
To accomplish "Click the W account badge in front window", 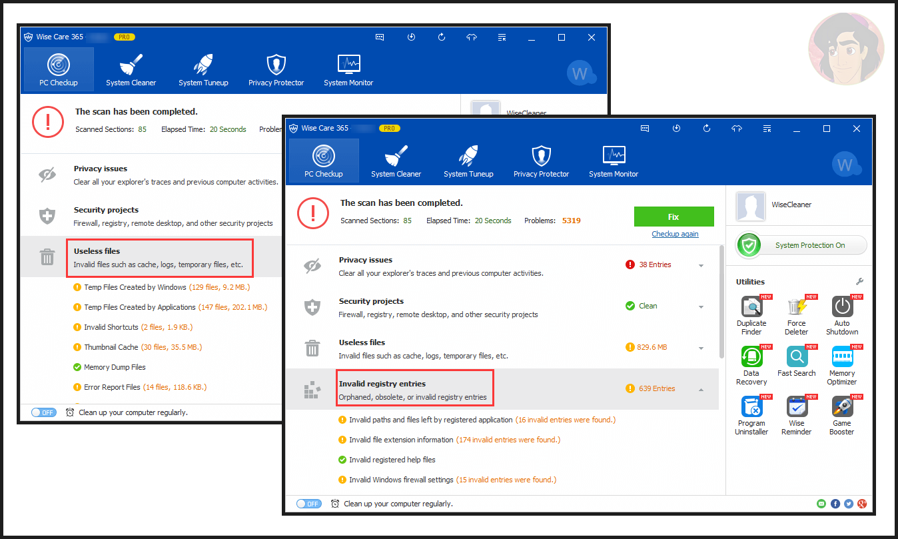I will click(x=846, y=165).
